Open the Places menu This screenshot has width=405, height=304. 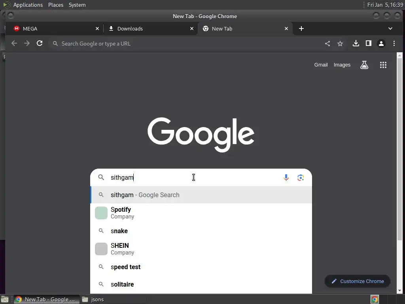(x=56, y=5)
